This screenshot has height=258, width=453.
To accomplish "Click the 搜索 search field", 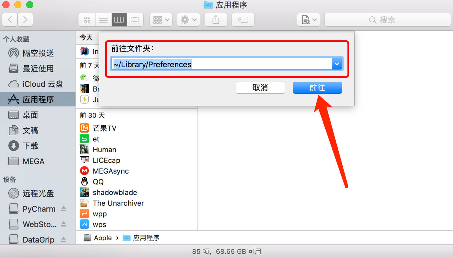I will coord(388,20).
